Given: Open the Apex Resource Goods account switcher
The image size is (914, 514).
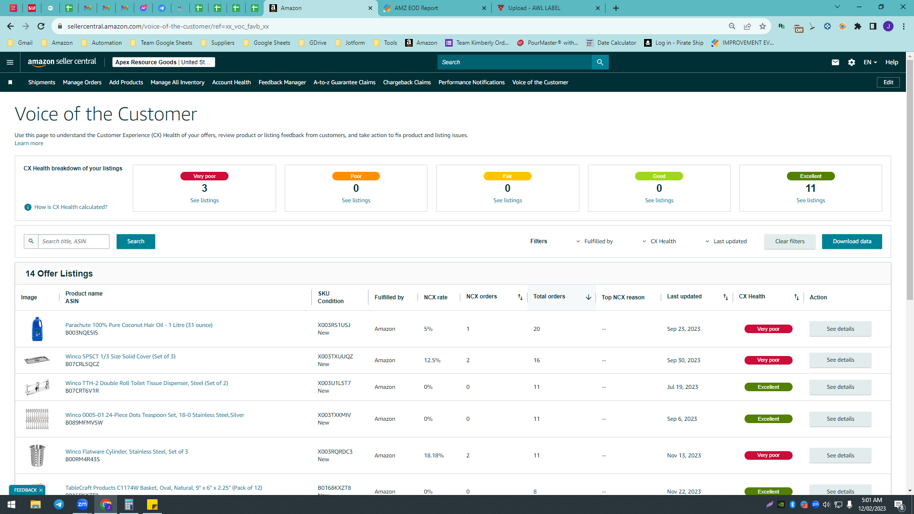Looking at the screenshot, I should point(164,62).
